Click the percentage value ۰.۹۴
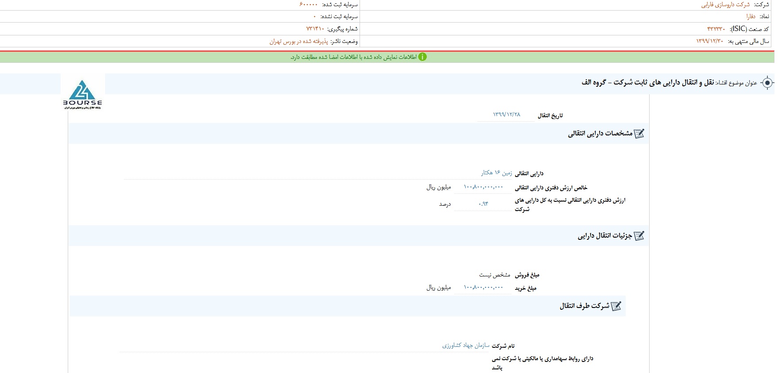The height and width of the screenshot is (373, 778). [x=483, y=204]
